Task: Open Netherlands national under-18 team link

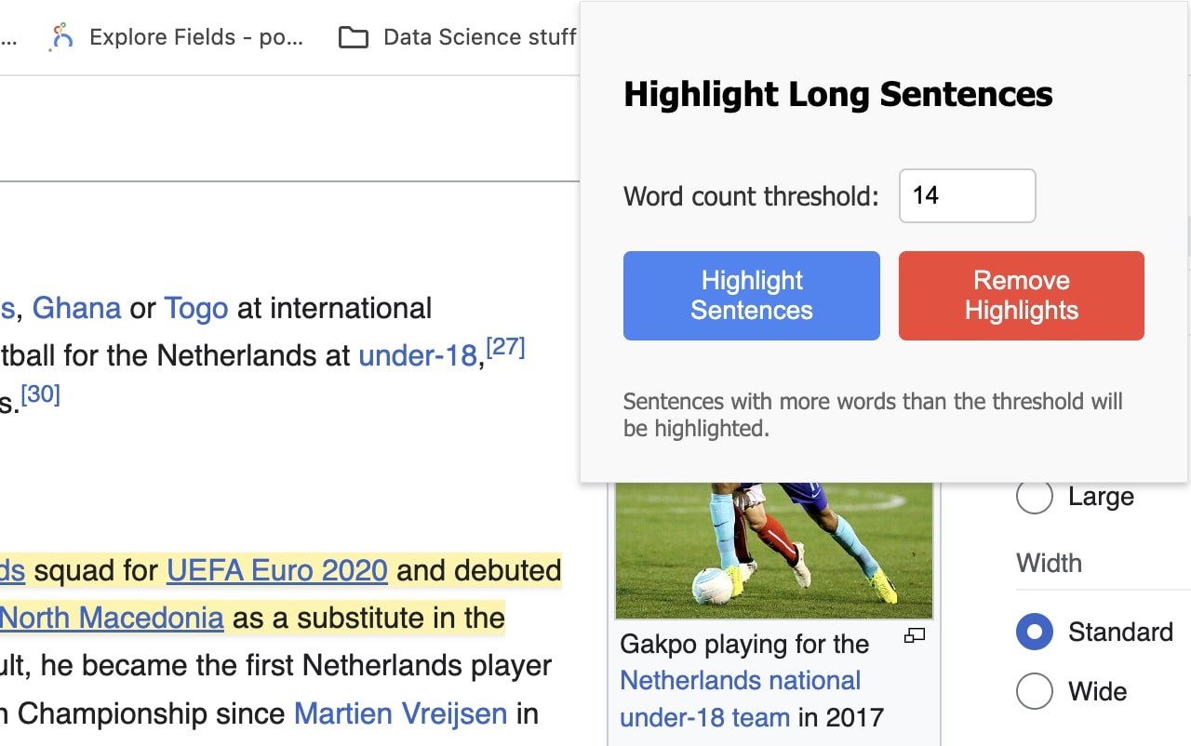Action: click(741, 699)
